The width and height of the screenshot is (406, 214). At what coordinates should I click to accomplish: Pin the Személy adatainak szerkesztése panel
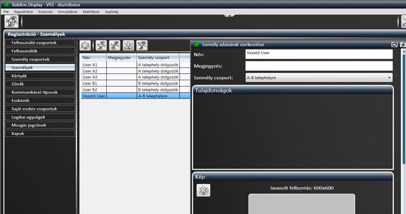click(394, 45)
